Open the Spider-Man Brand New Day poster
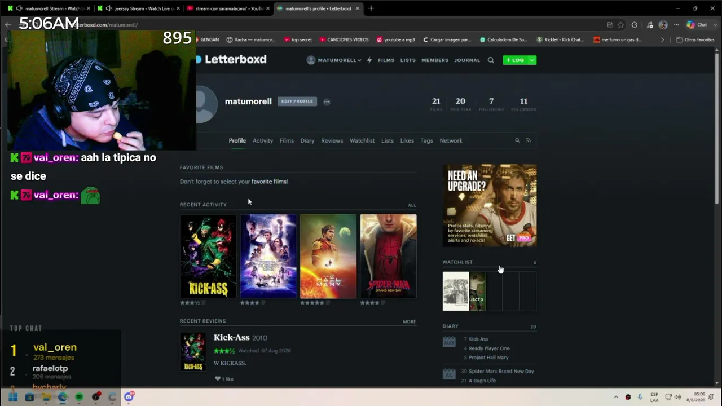 [389, 256]
